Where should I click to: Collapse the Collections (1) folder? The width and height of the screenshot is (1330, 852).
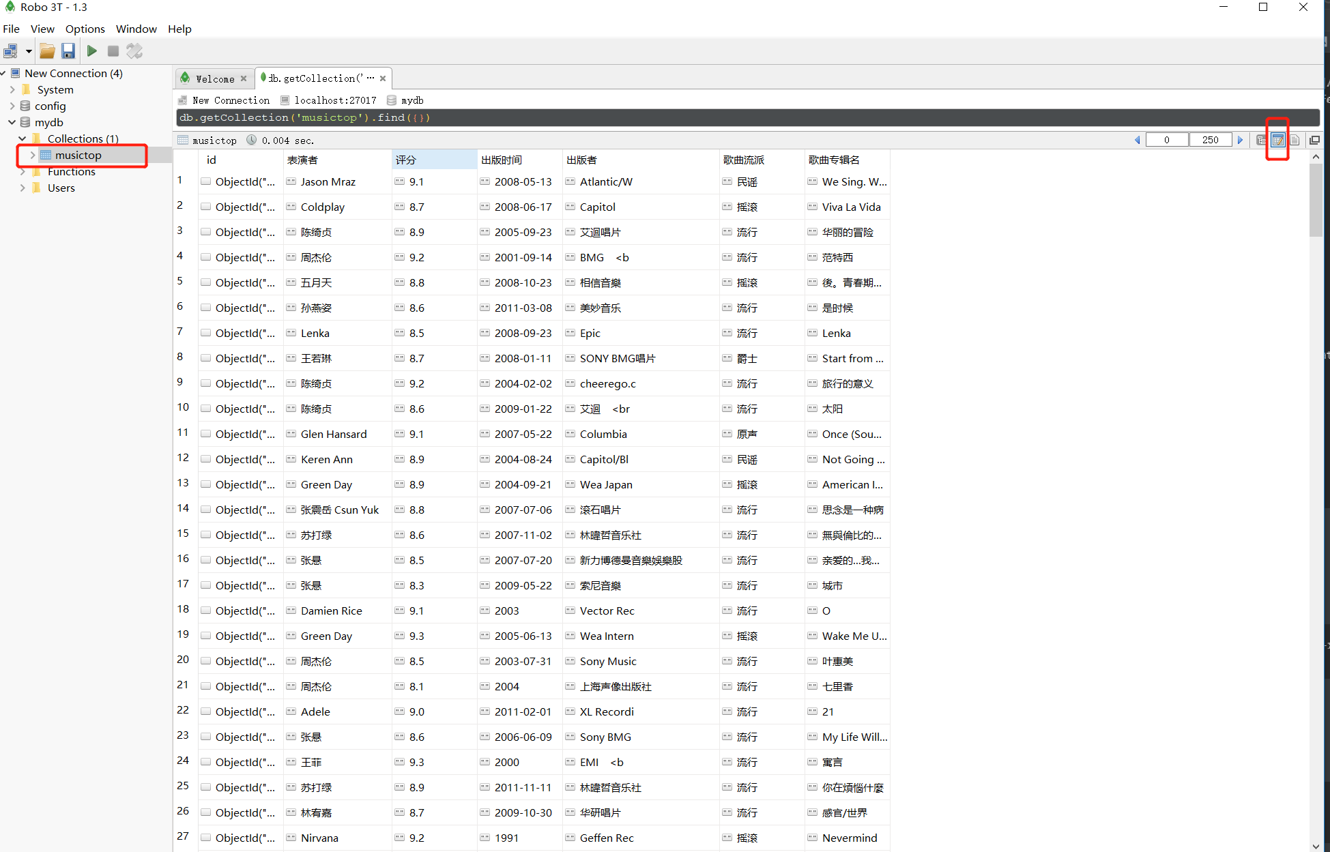pos(23,138)
